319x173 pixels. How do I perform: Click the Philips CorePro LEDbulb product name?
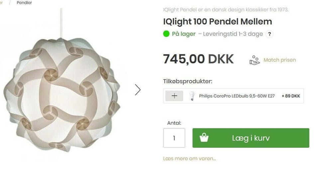(x=237, y=96)
